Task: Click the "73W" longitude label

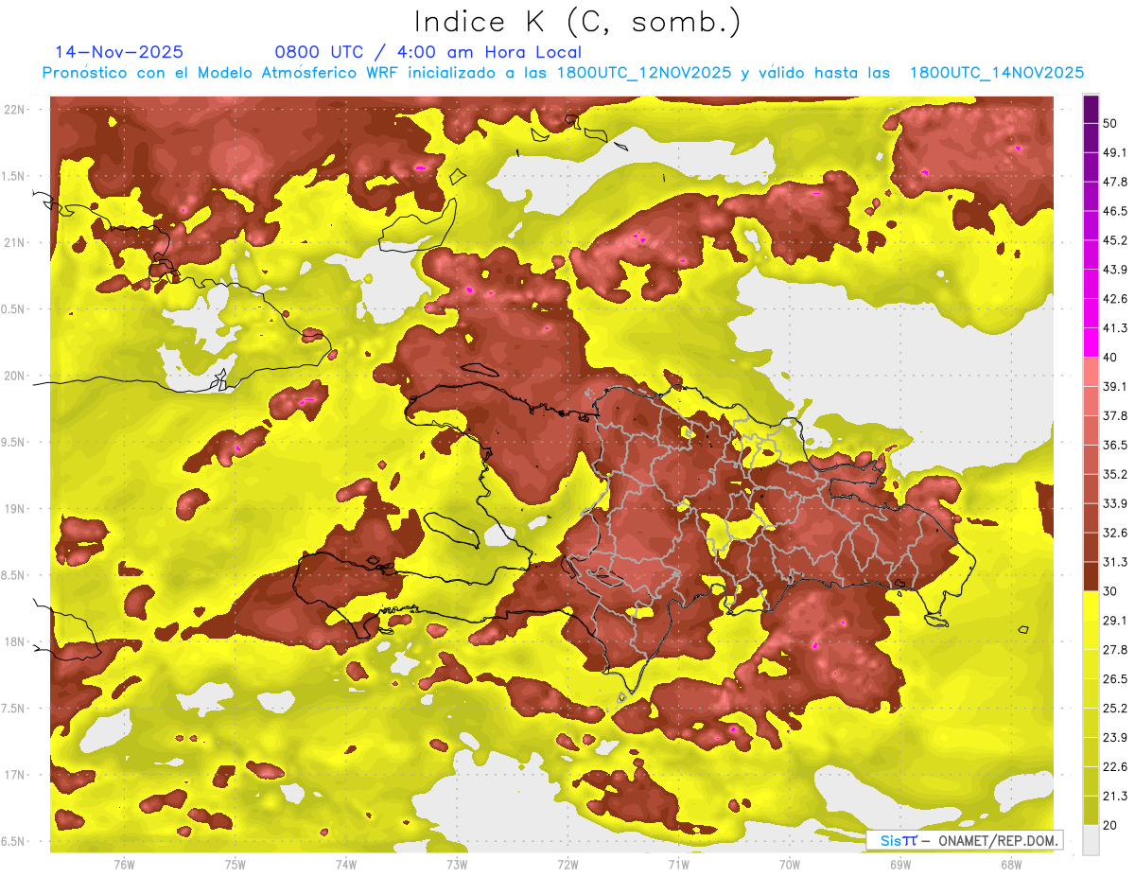Action: point(457,864)
